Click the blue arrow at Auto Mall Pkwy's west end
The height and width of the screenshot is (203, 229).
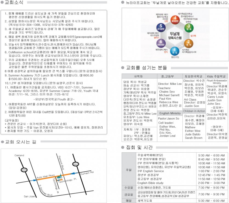point(34,180)
